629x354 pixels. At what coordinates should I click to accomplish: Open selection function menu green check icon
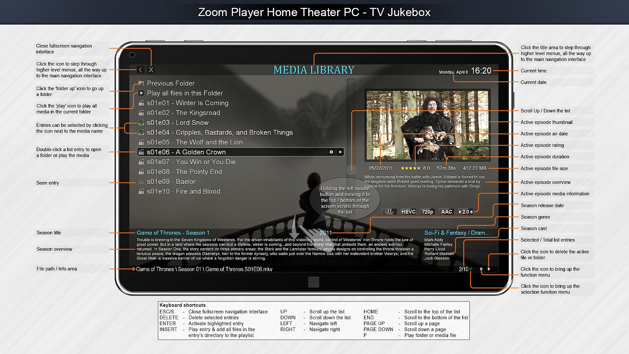pos(471,269)
